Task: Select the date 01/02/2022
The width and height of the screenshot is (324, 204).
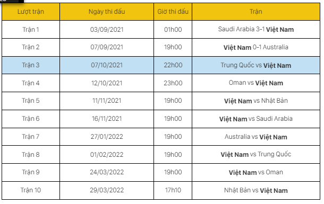Action: [x=107, y=155]
